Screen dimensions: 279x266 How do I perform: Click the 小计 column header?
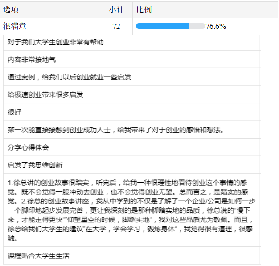116,9
